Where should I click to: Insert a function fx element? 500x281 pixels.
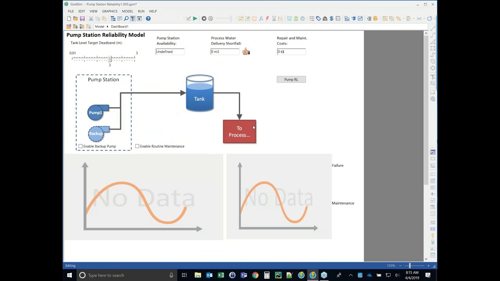(261, 18)
